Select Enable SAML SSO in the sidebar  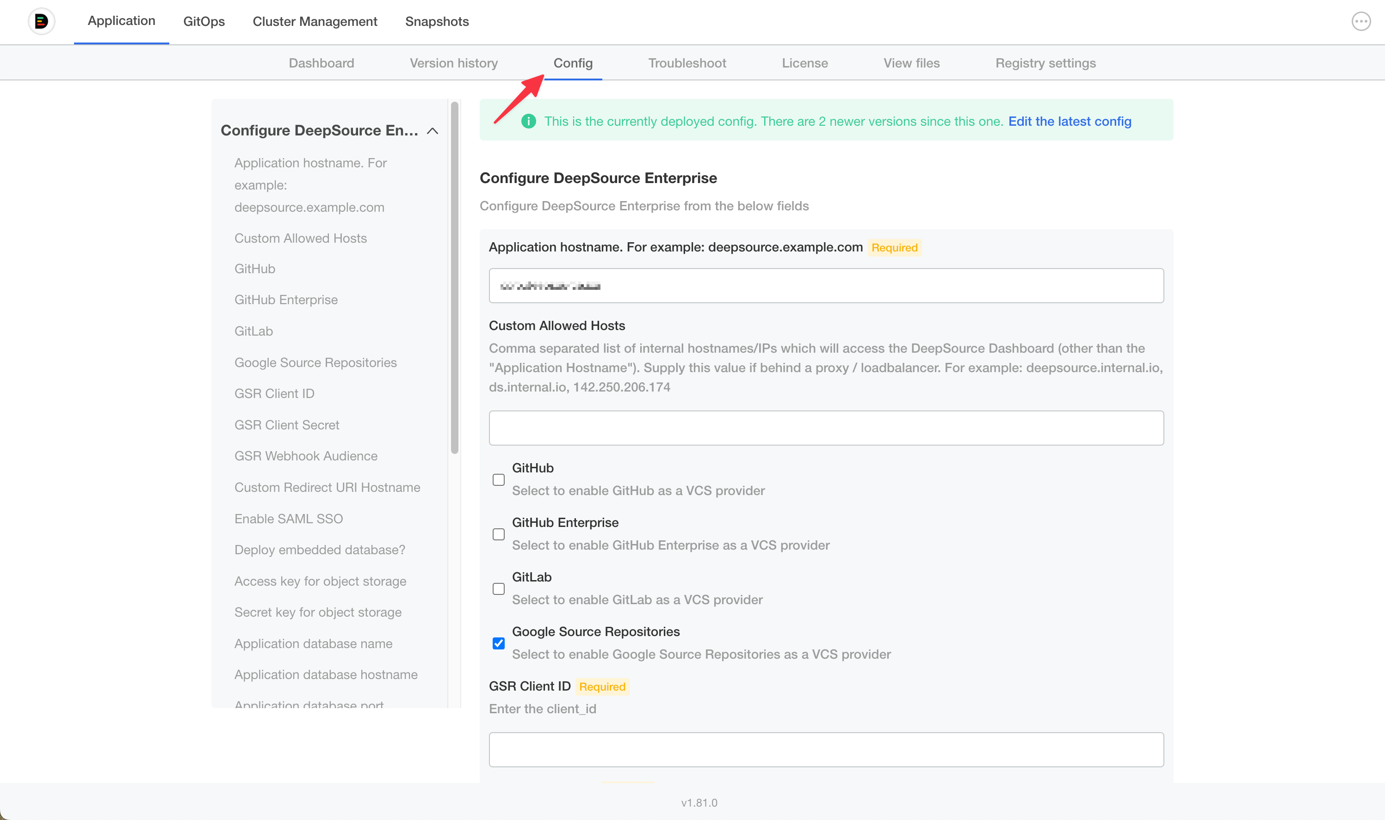point(289,518)
